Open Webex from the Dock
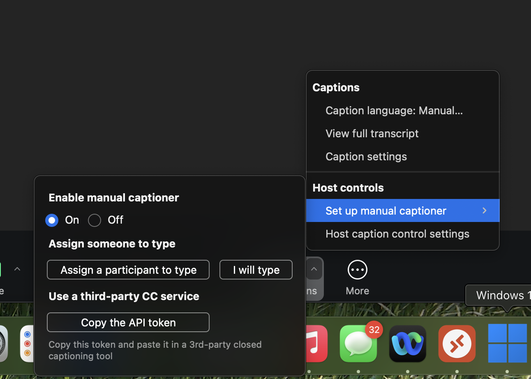 pos(407,344)
